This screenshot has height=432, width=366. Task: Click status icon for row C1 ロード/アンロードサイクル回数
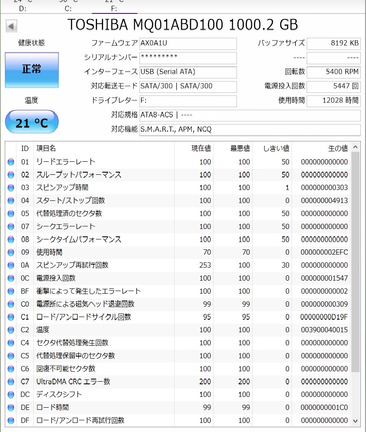11,317
